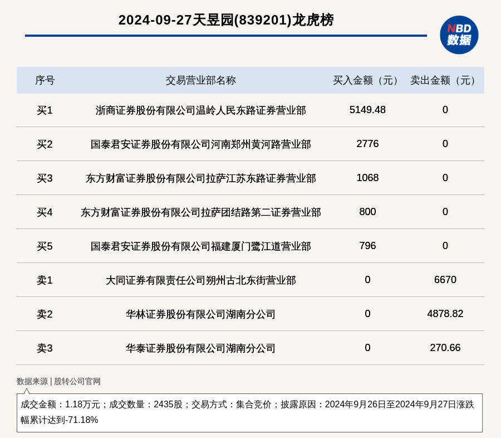Select 浙商证券股份有限公司温岭人民东路证券营业部 name

(200, 110)
